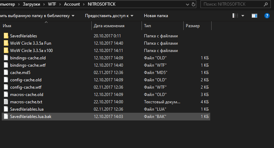Screen dimensions: 274x148
Task: Open the view options dropdown arrow
Action: point(243,16)
